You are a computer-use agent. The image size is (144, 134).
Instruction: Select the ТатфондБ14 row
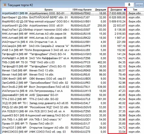click(72, 54)
